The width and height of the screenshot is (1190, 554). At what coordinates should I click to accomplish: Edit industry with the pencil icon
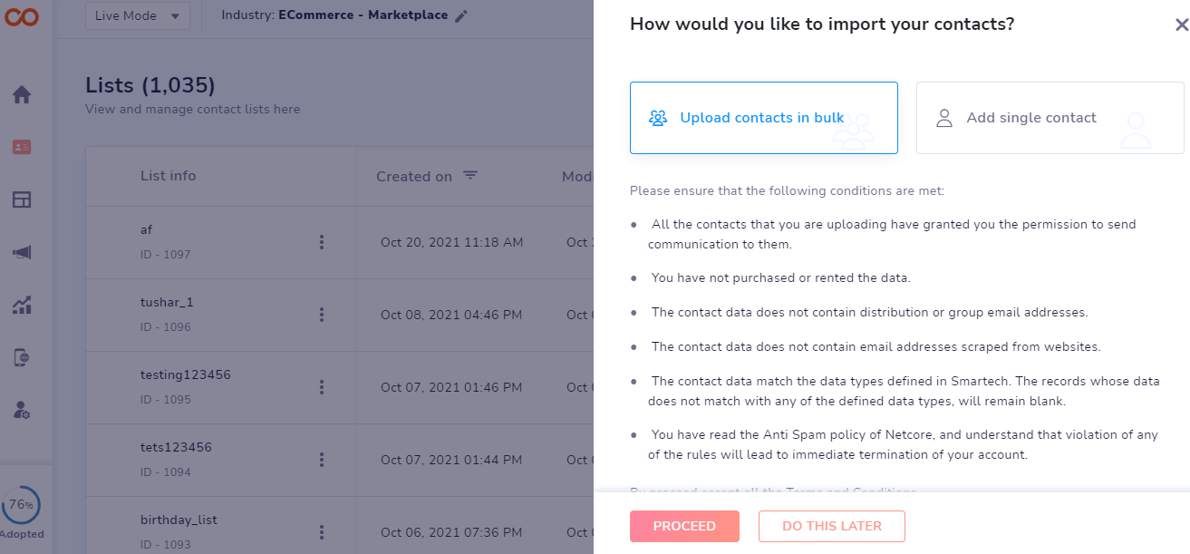pyautogui.click(x=461, y=16)
